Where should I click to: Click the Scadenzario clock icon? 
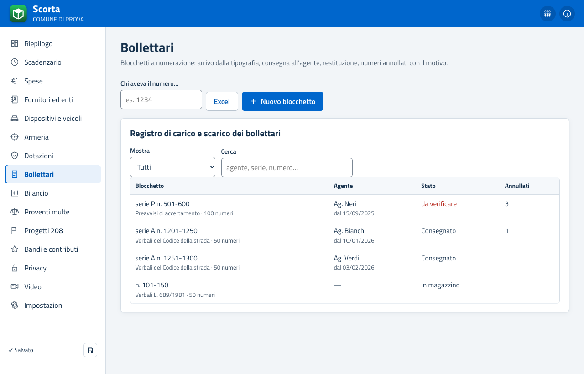[15, 62]
